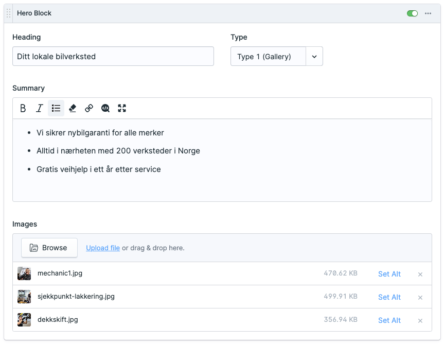444x344 pixels.
Task: Toggle bold formatting in Summary editor
Action: [x=23, y=108]
